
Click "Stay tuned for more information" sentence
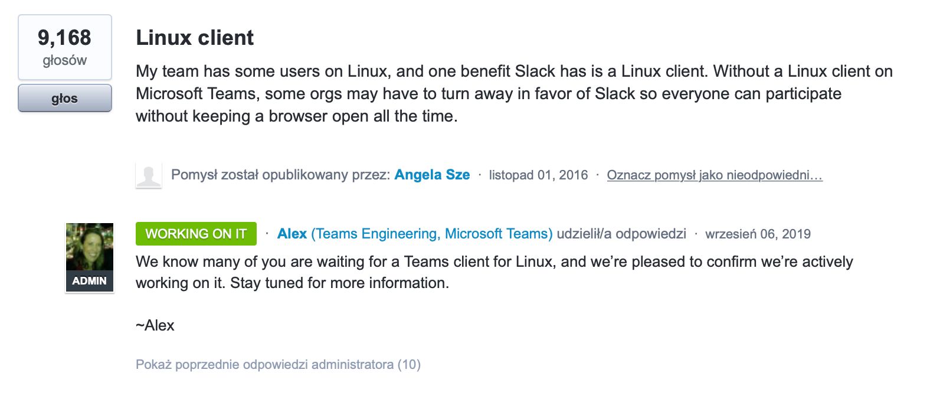339,283
